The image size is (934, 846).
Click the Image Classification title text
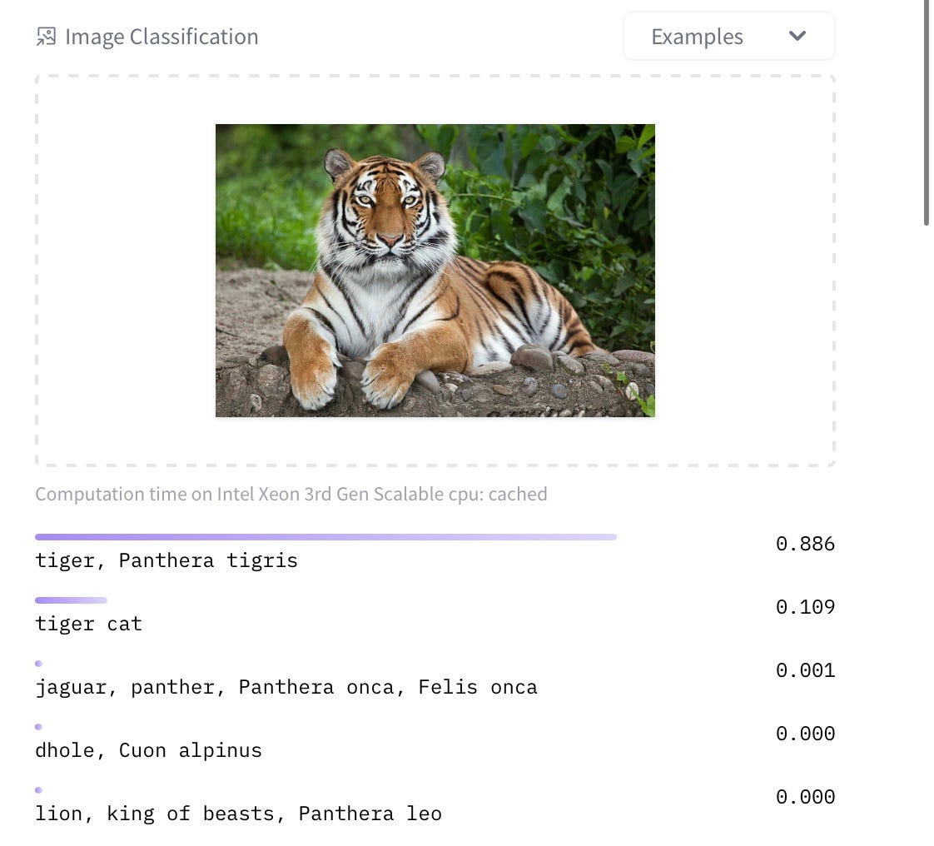pyautogui.click(x=163, y=36)
